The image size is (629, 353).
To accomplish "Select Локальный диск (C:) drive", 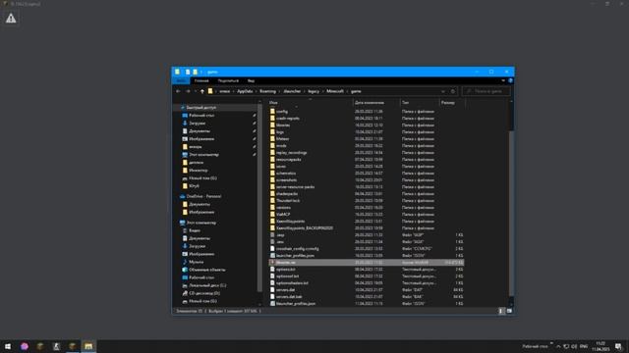I will click(x=207, y=285).
